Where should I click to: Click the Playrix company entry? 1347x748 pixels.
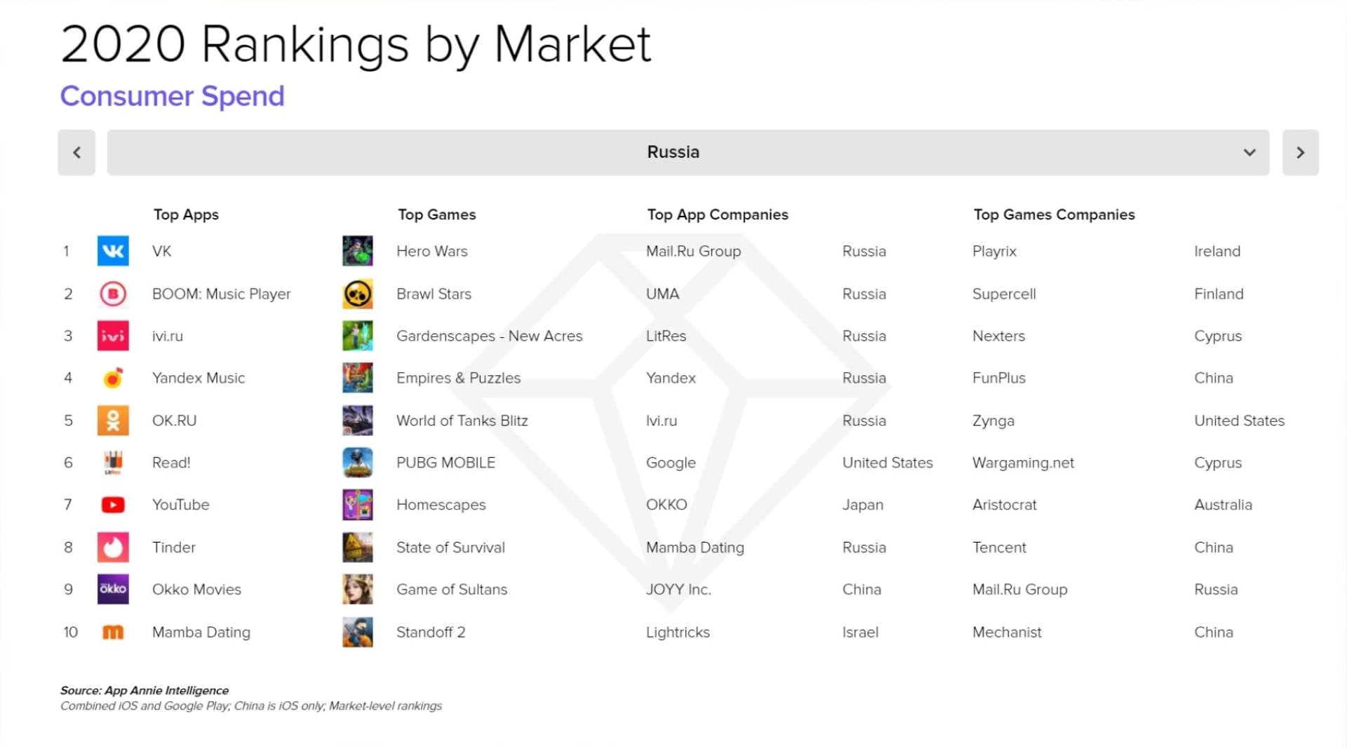pos(994,251)
